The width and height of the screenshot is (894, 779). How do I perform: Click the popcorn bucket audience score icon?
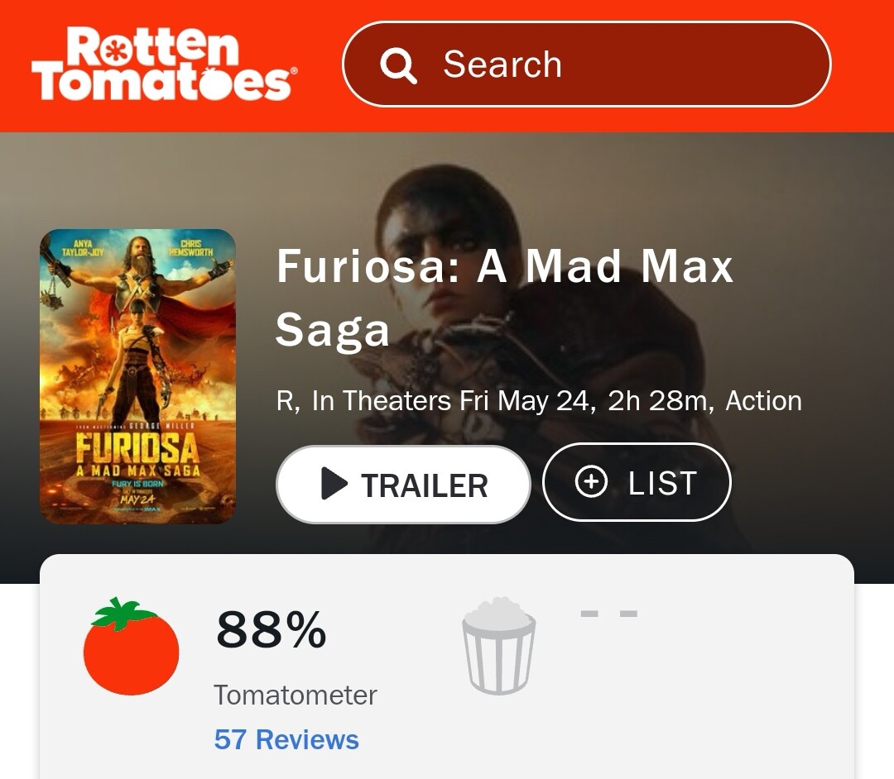pyautogui.click(x=497, y=646)
